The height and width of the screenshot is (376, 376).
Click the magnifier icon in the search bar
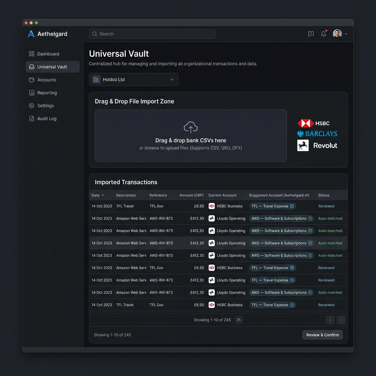click(95, 34)
